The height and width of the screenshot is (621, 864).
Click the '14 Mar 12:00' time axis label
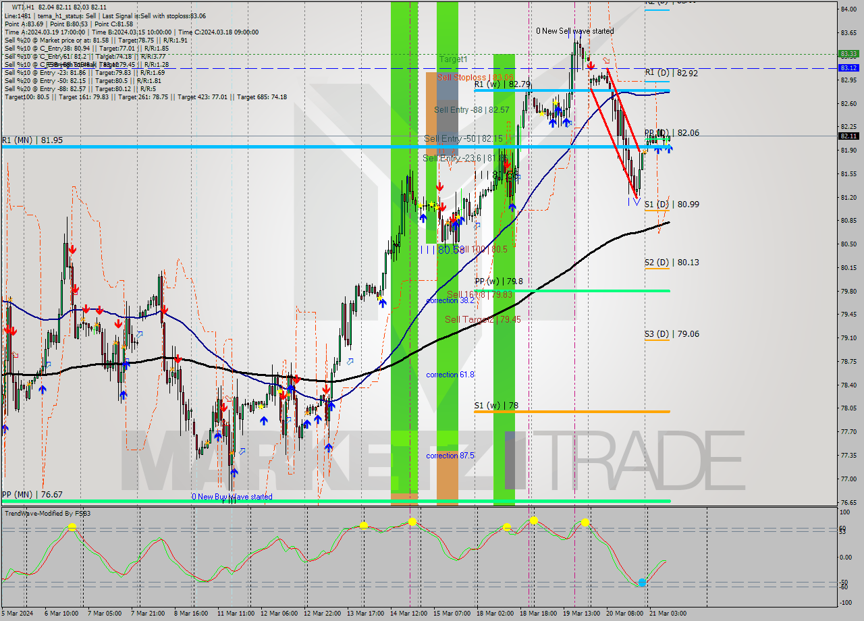tap(408, 613)
